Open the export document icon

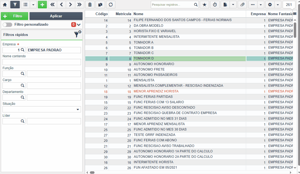pos(225,5)
